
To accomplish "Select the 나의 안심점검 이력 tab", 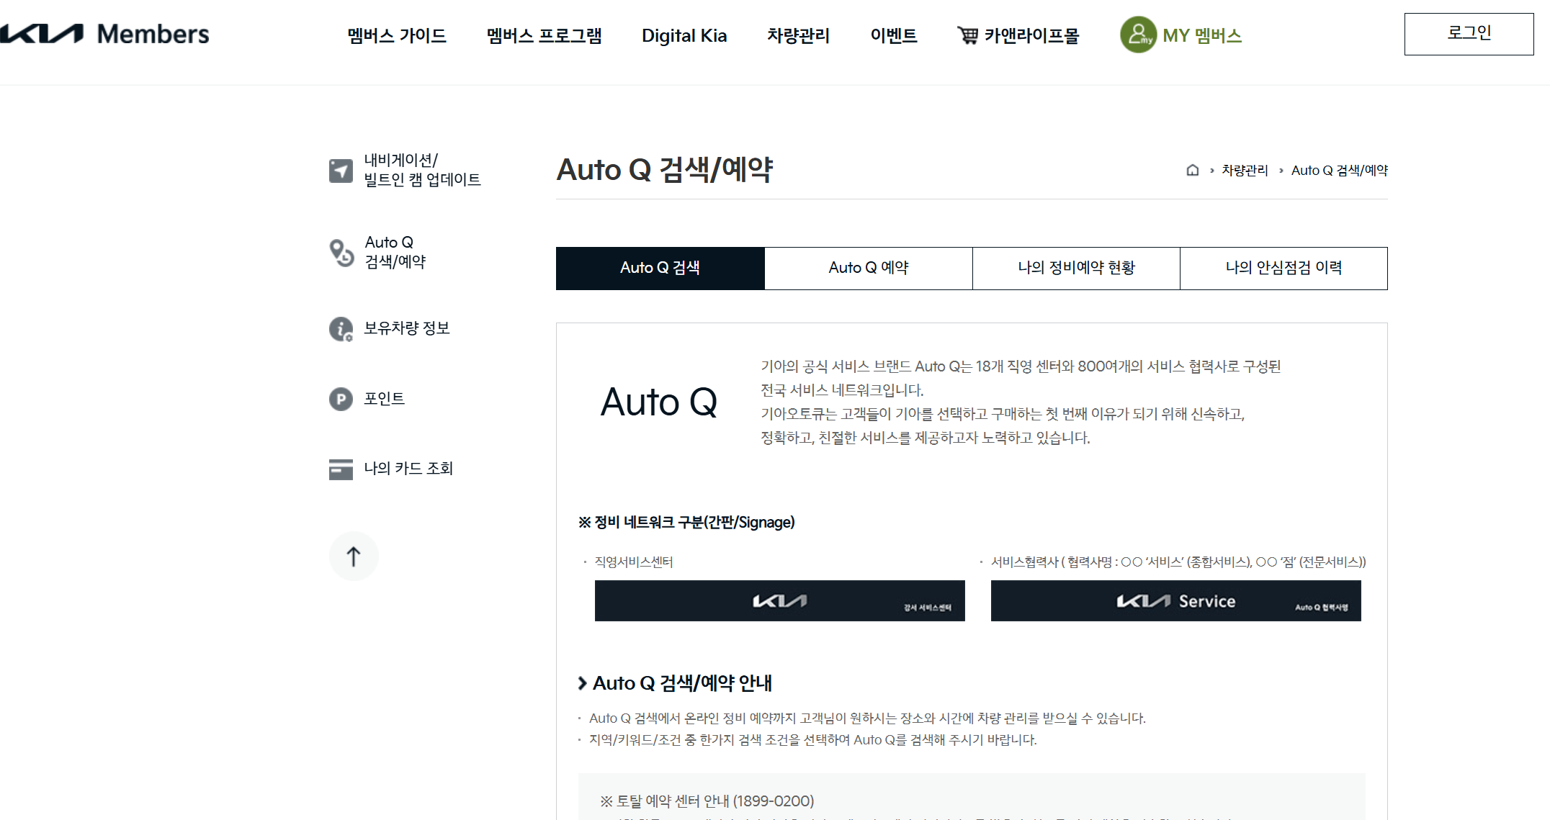I will coord(1284,268).
